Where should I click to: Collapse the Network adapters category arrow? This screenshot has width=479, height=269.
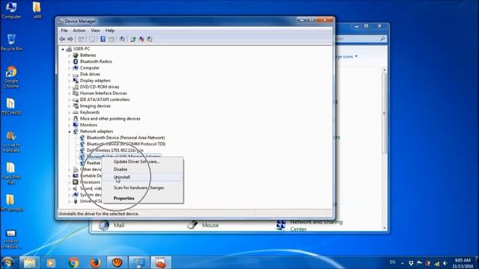70,132
